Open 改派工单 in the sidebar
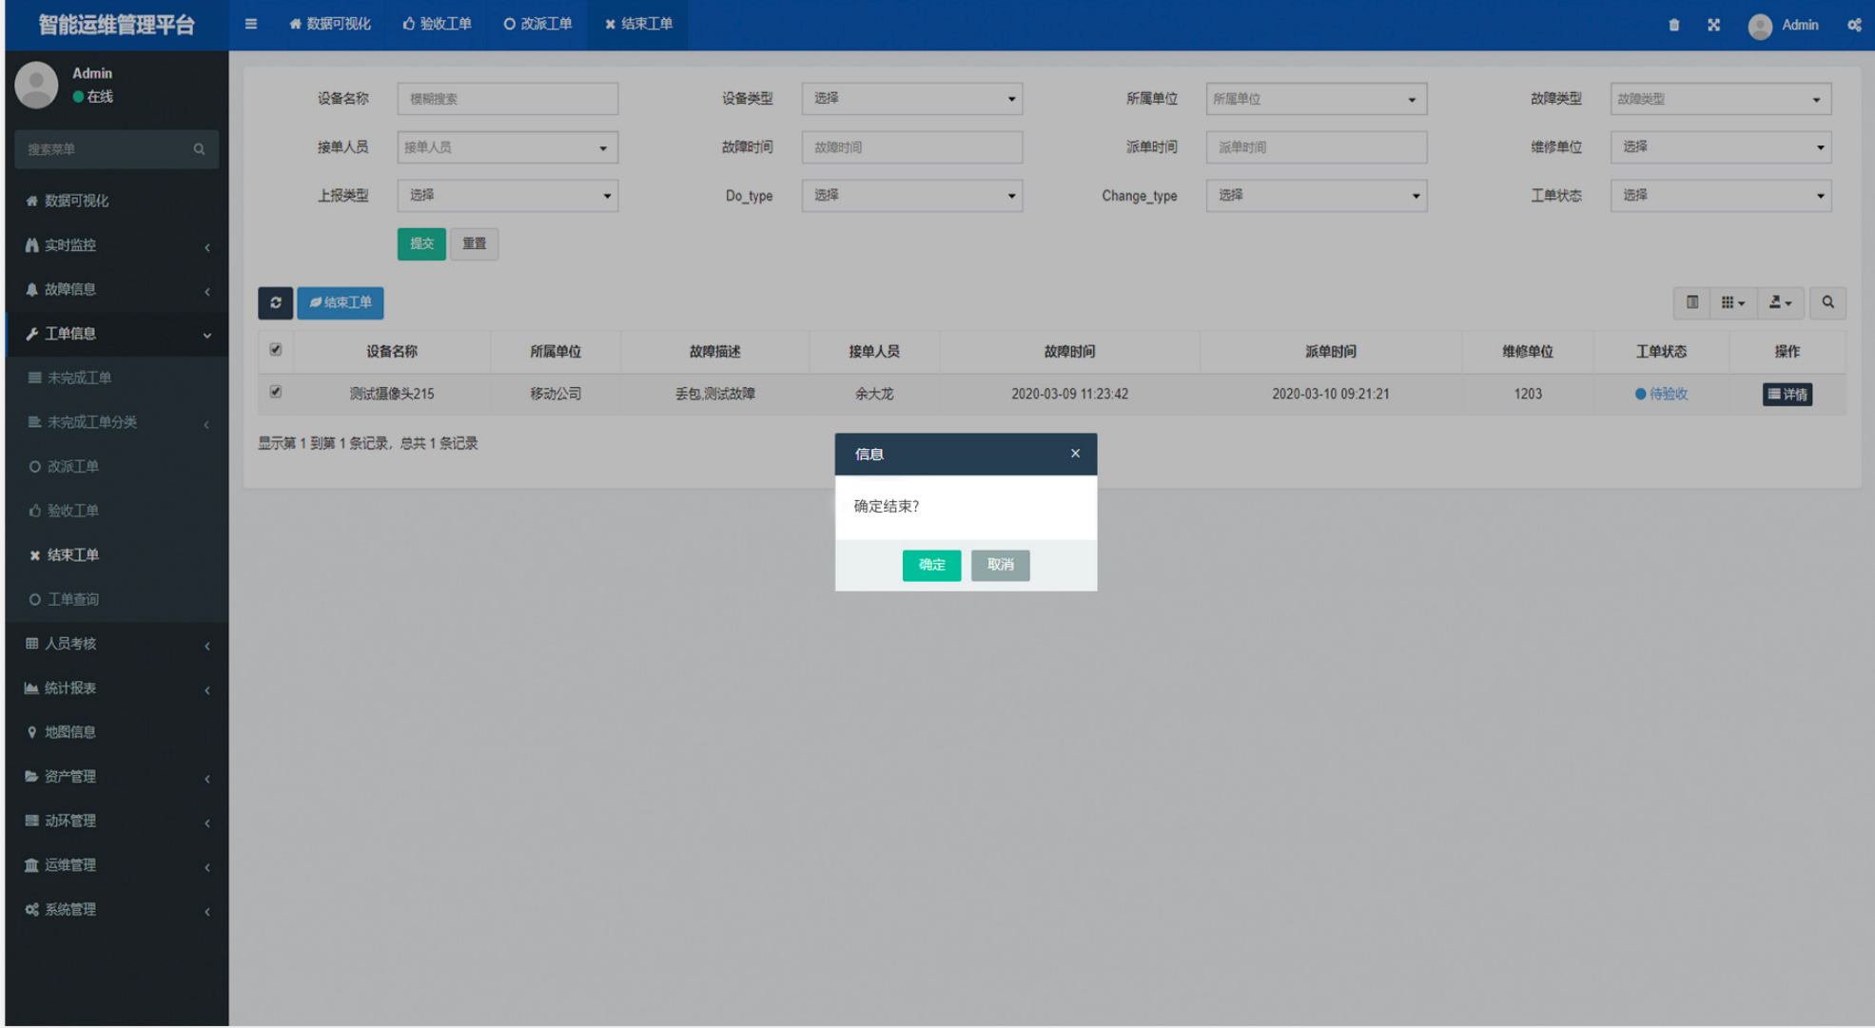The image size is (1875, 1028). (116, 467)
